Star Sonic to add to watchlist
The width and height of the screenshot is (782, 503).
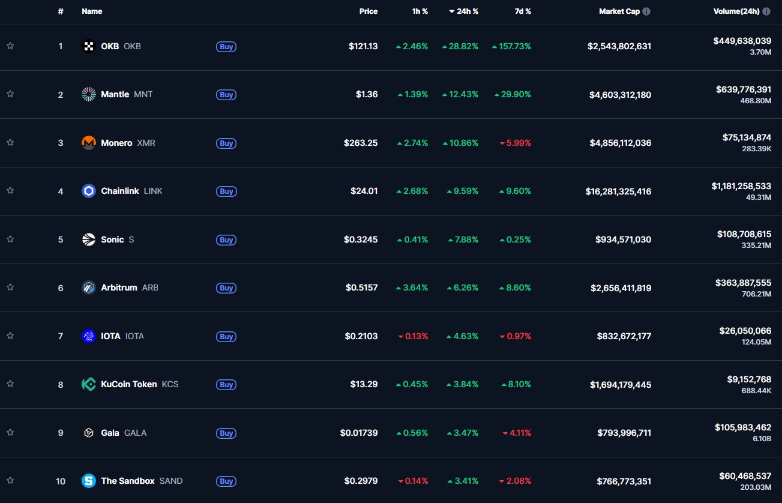10,239
